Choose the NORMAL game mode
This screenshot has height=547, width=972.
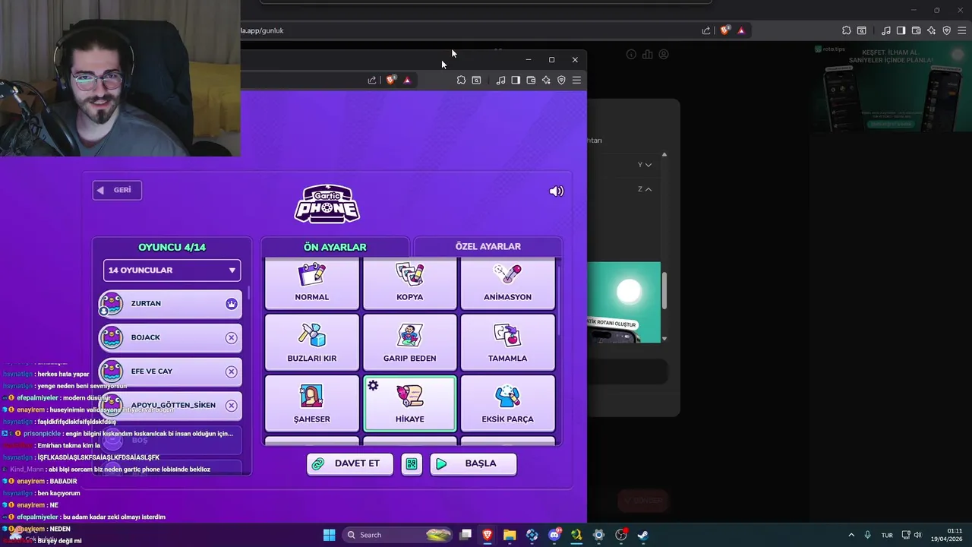312,283
